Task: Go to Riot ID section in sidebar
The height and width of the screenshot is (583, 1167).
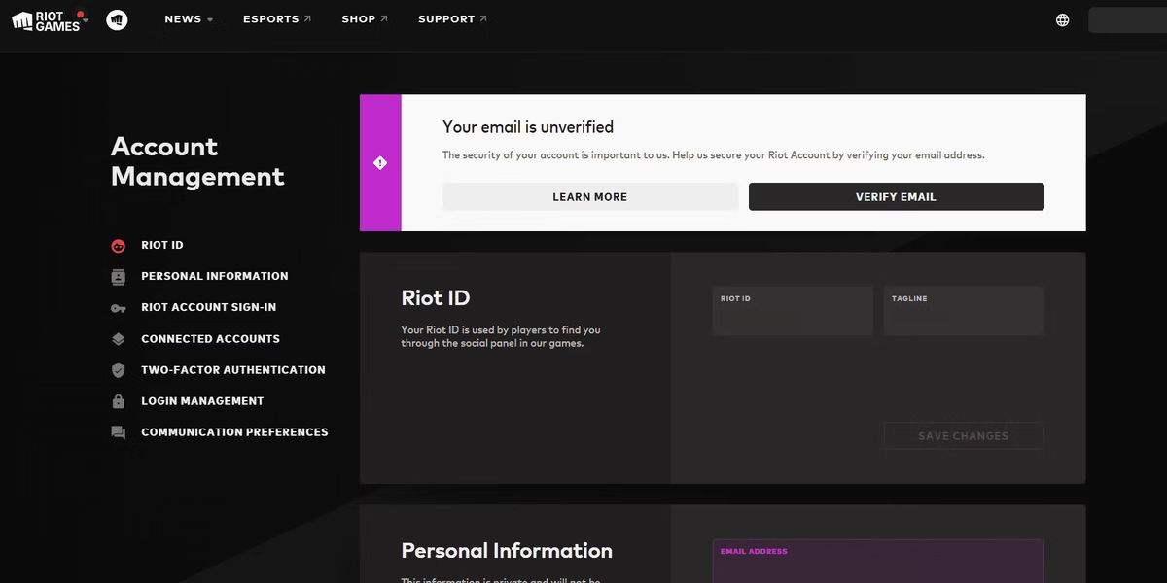Action: [x=162, y=246]
